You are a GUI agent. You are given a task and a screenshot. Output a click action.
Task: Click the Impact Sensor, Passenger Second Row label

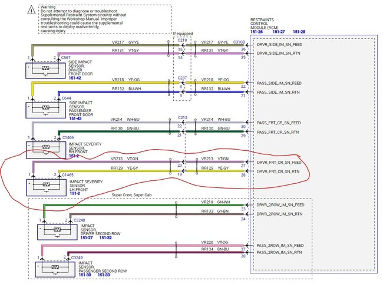[x=103, y=267]
